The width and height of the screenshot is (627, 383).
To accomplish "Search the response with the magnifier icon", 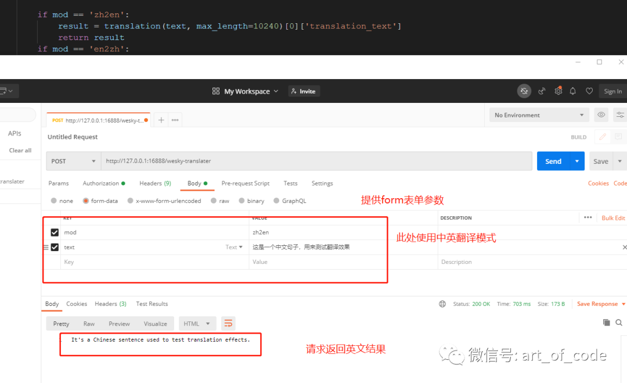I will [x=619, y=323].
